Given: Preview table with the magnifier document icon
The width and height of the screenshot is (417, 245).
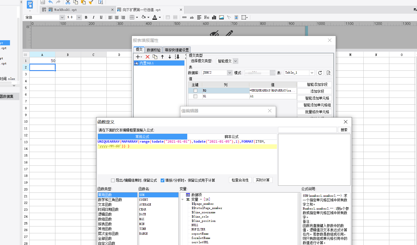Looking at the screenshot, I should (329, 73).
